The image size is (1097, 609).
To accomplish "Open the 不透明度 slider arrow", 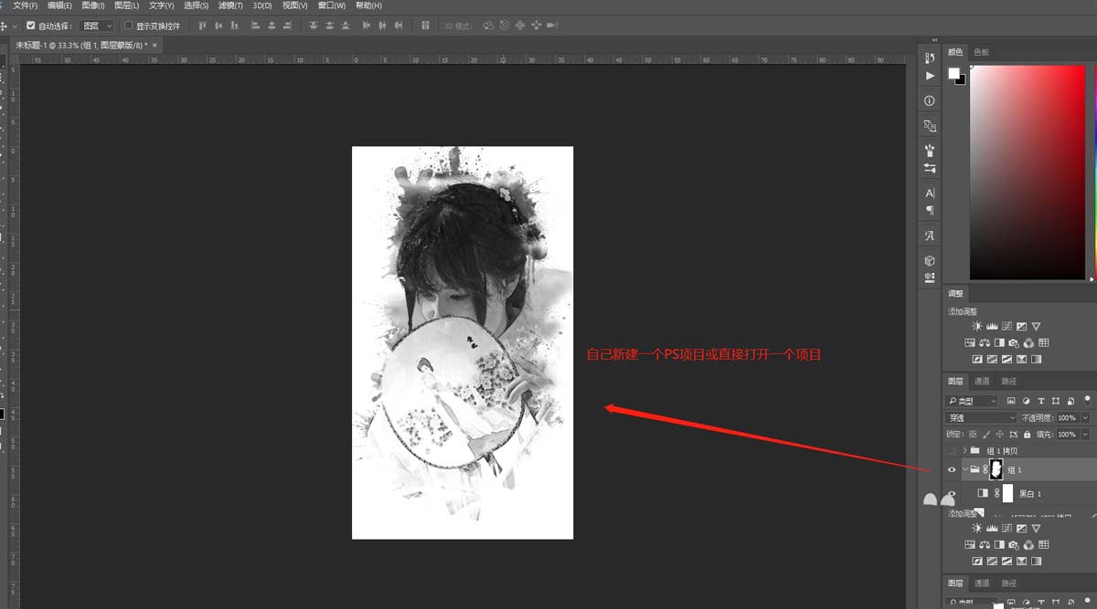I will pyautogui.click(x=1085, y=417).
